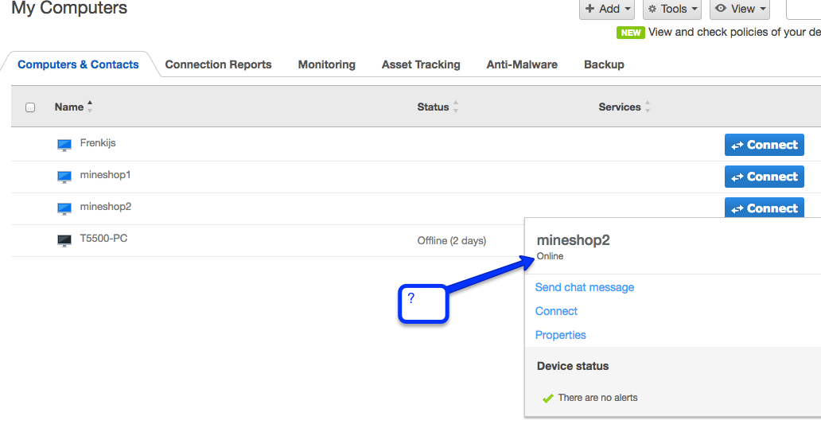The height and width of the screenshot is (424, 821).
Task: Click Send chat message link
Action: 585,287
